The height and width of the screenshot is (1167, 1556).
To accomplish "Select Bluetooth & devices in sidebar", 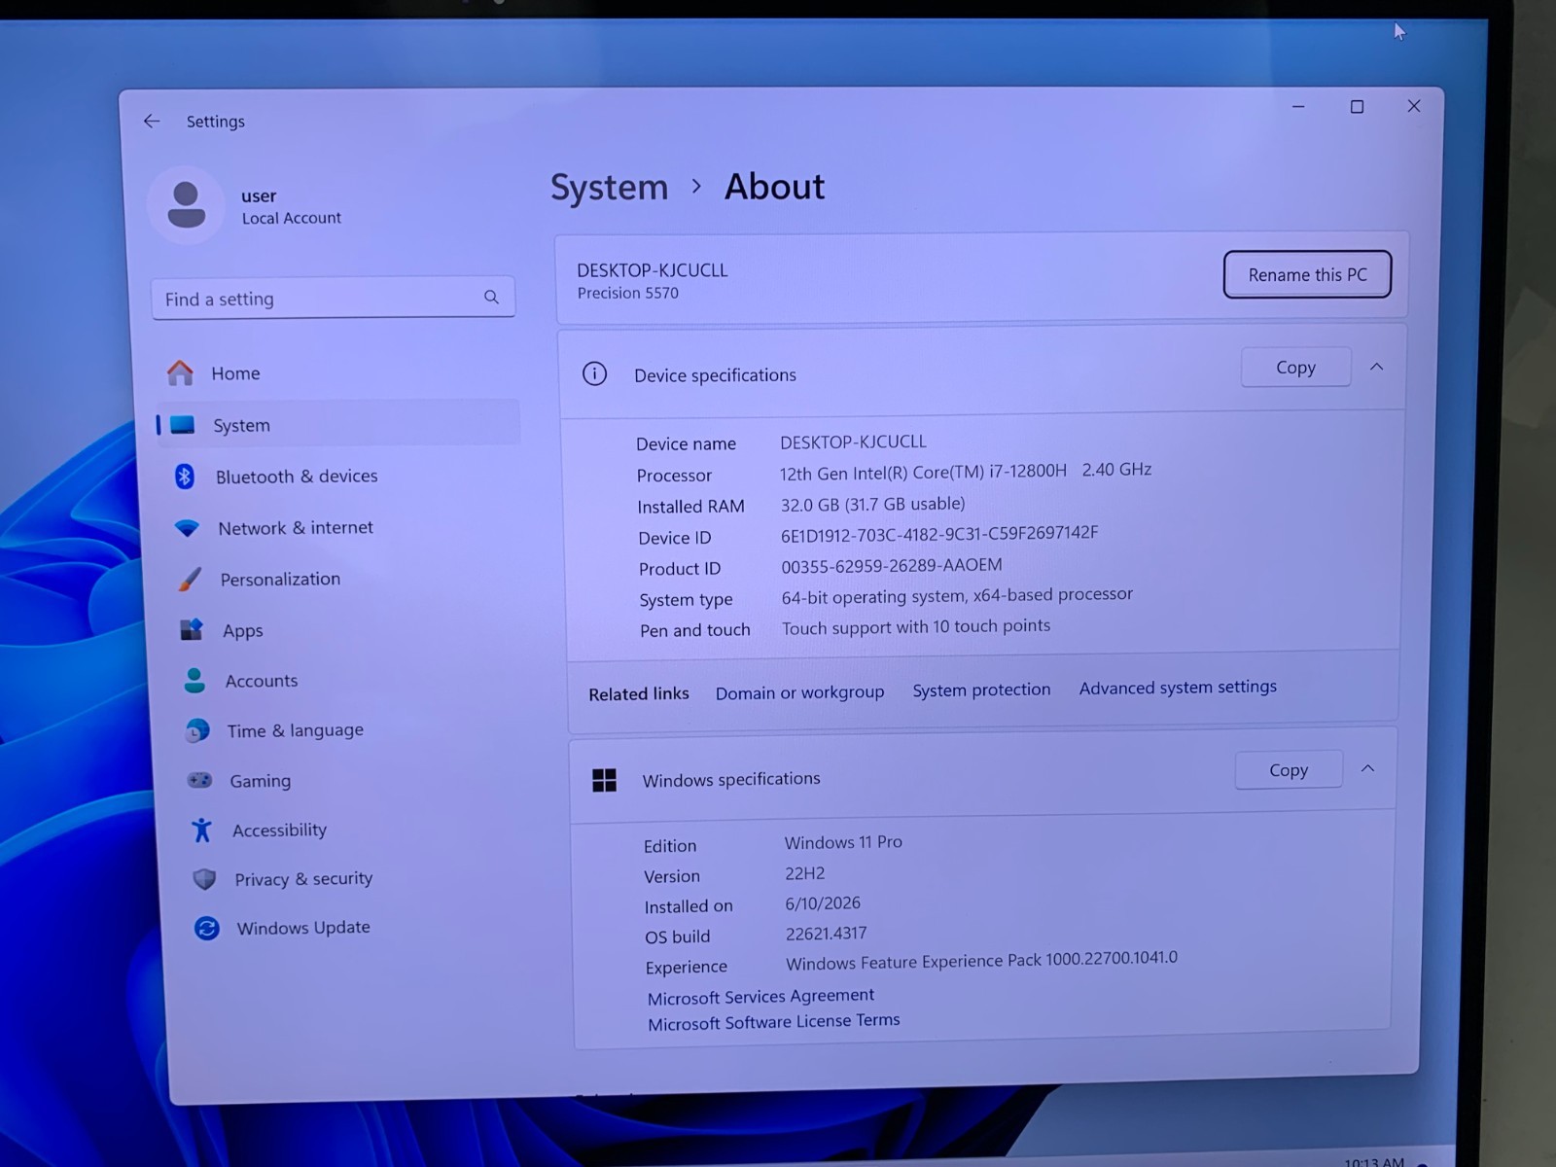I will (x=338, y=477).
